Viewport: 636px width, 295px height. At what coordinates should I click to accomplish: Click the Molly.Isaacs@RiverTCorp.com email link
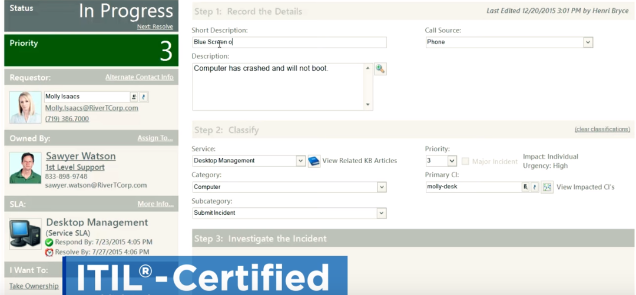pyautogui.click(x=92, y=108)
